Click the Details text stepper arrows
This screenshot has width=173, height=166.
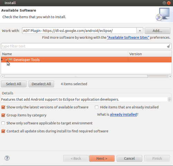coord(170,99)
